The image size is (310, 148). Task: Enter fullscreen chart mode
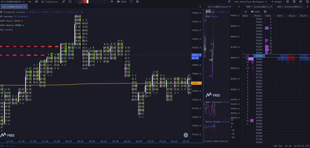[x=131, y=2]
